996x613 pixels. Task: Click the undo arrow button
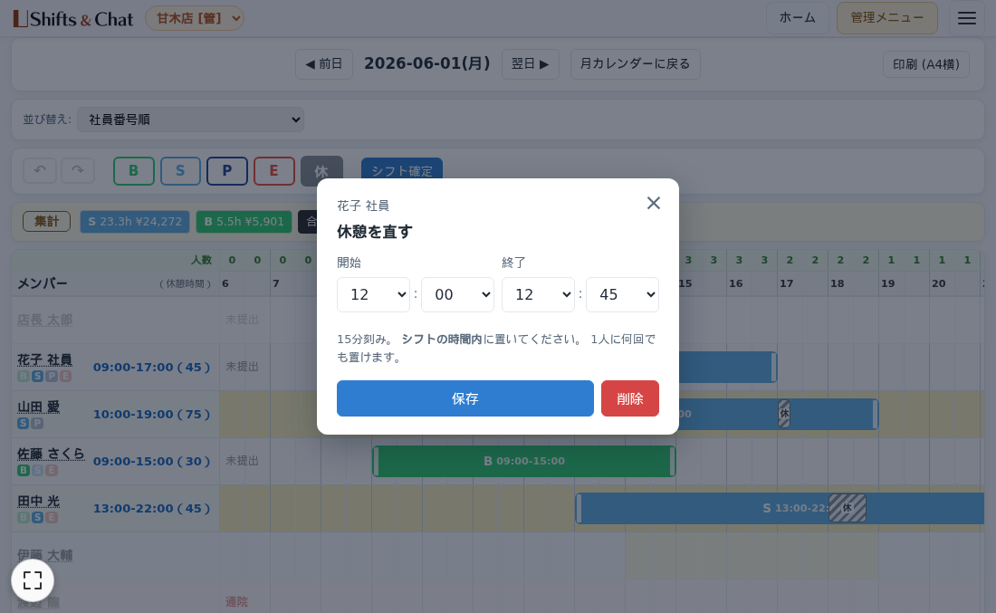click(40, 171)
